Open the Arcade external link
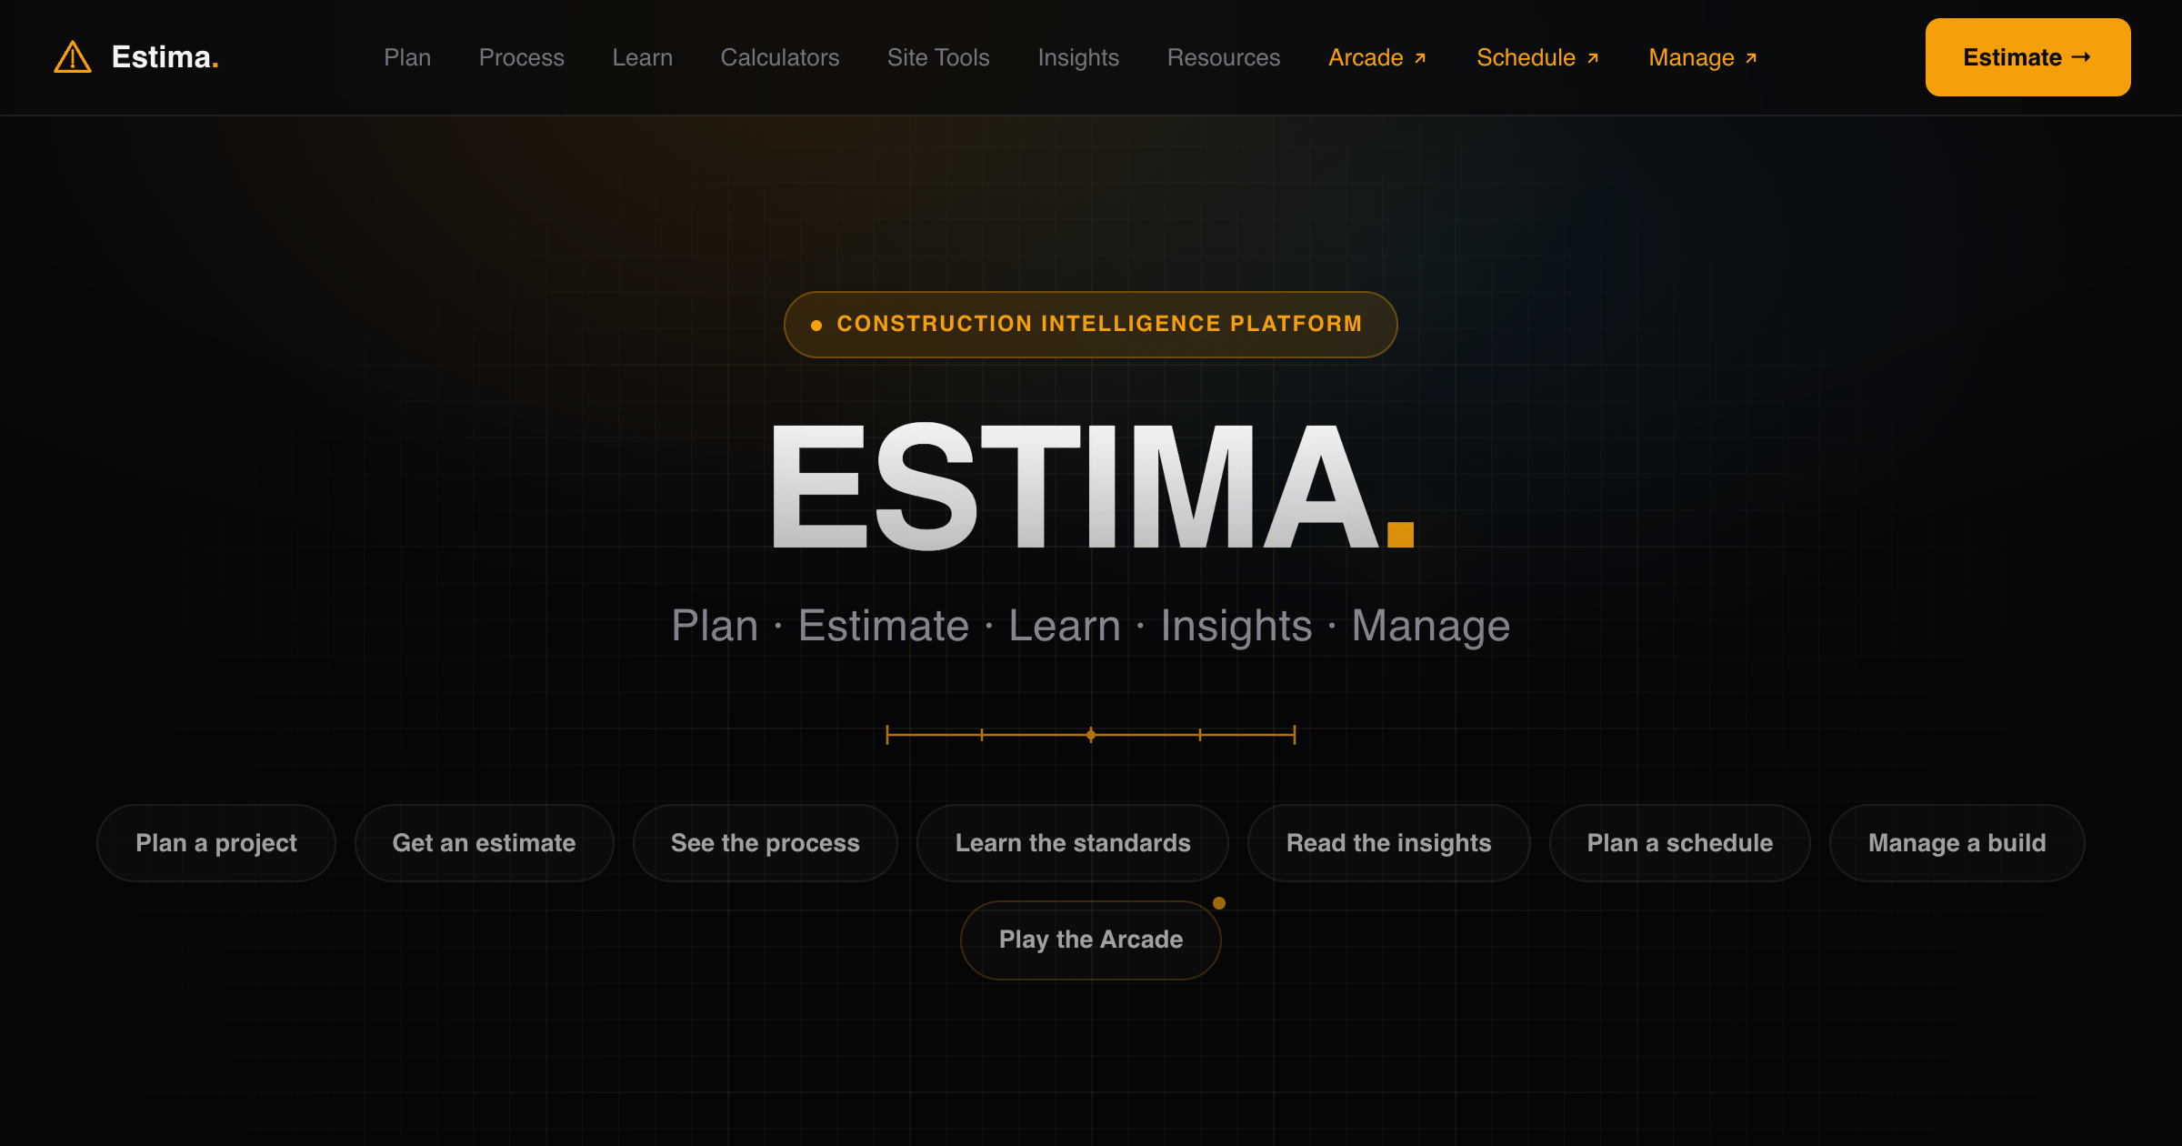This screenshot has width=2182, height=1146. tap(1377, 57)
